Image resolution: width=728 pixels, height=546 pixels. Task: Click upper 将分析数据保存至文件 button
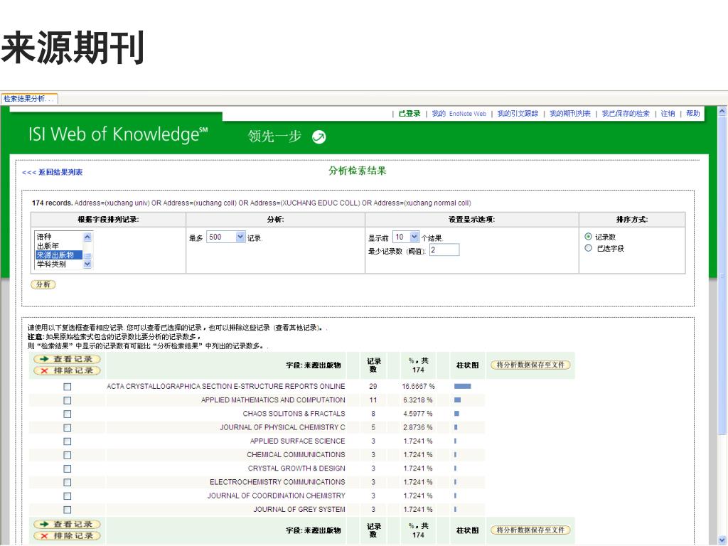coord(530,365)
